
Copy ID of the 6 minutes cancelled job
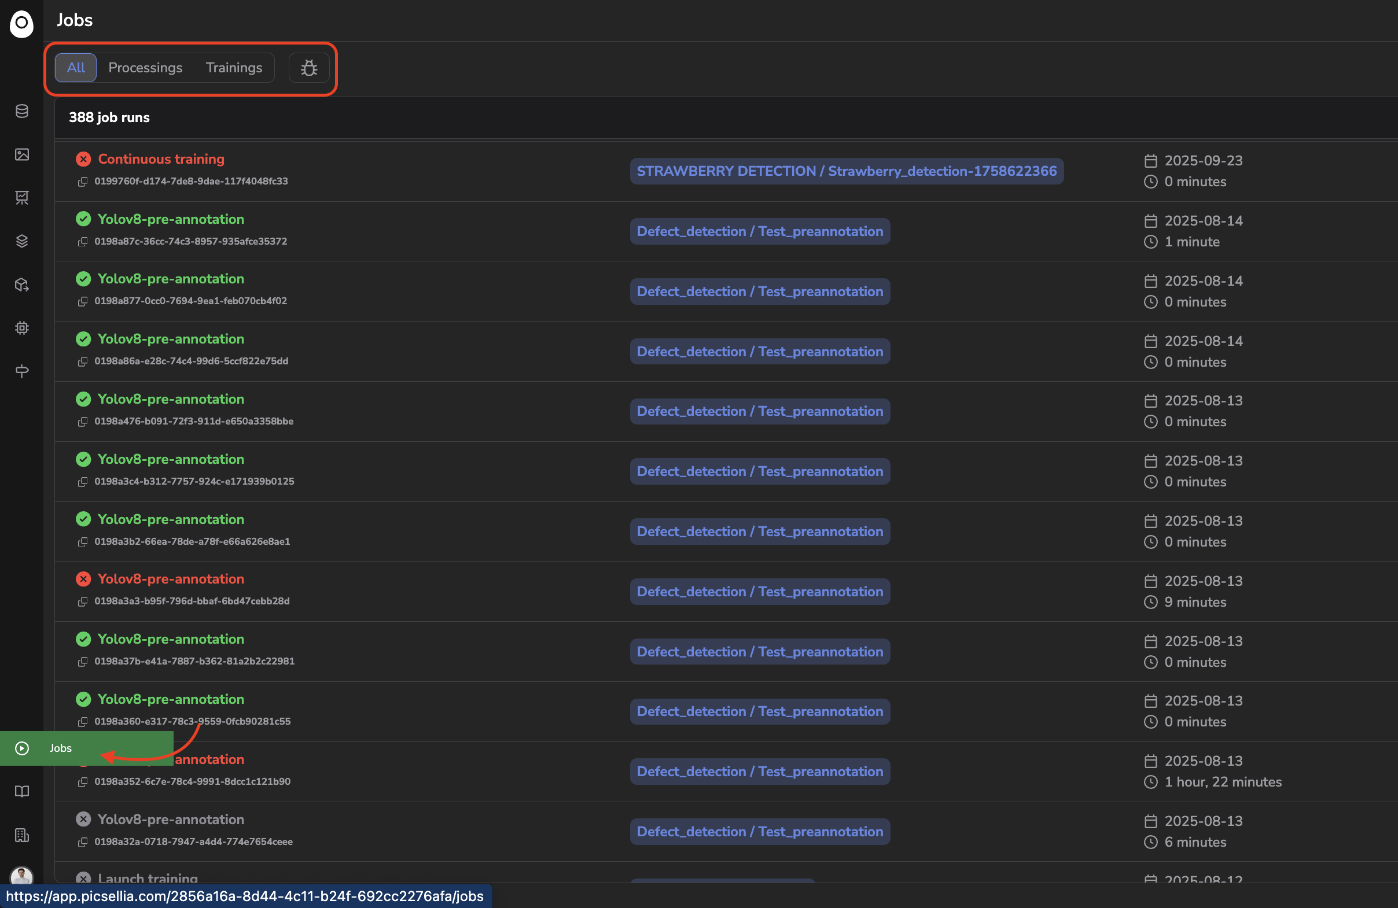pos(83,841)
